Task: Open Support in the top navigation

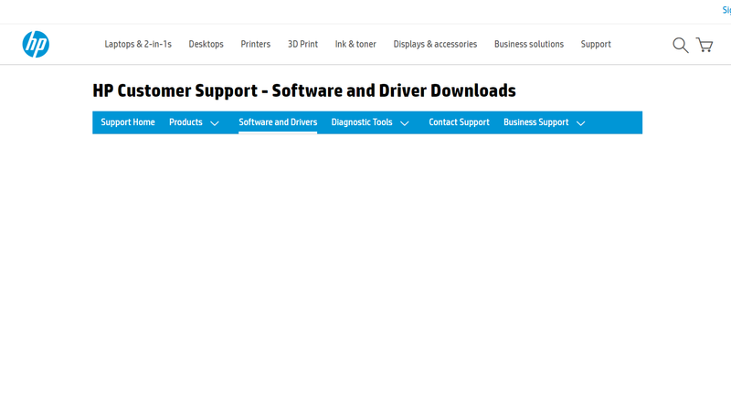Action: tap(596, 44)
